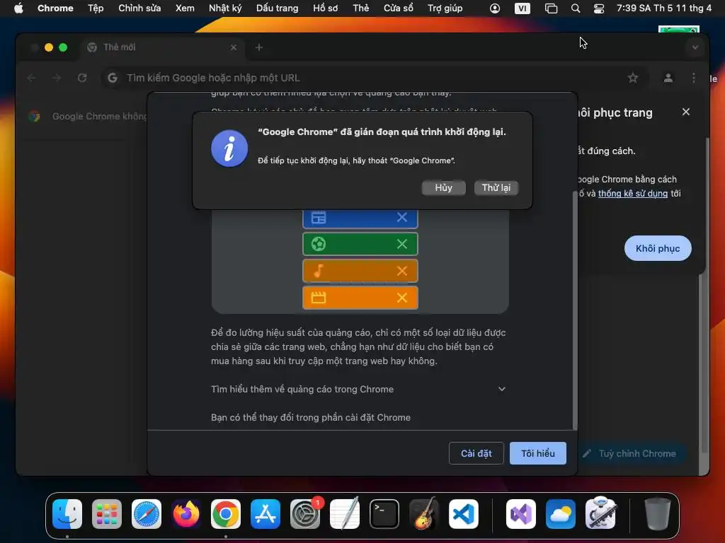Open Control Center in menu bar
The height and width of the screenshot is (543, 725).
[599, 8]
